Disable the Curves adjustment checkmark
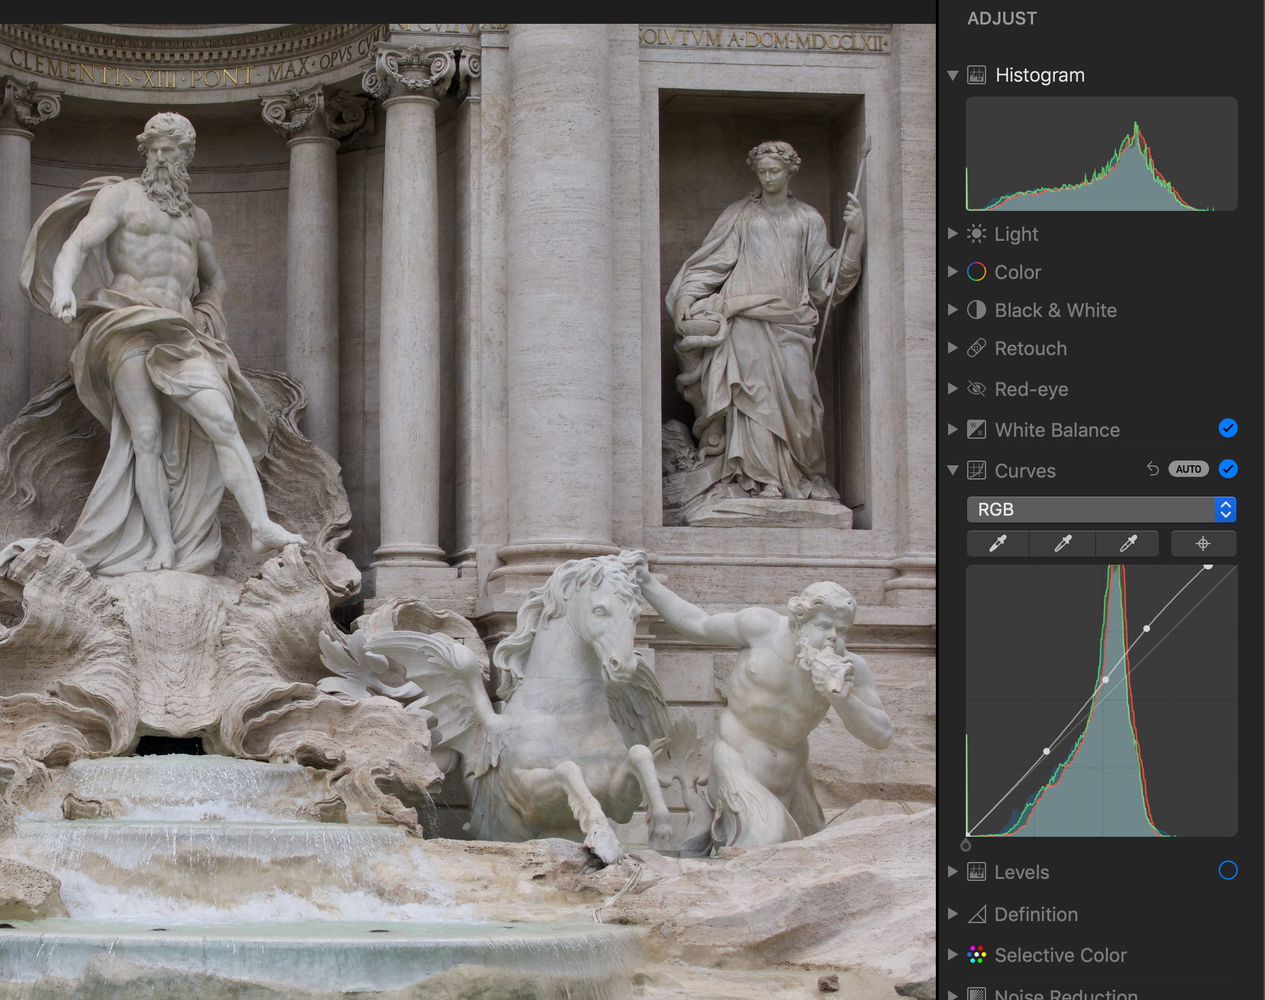Viewport: 1265px width, 1000px height. click(1228, 469)
